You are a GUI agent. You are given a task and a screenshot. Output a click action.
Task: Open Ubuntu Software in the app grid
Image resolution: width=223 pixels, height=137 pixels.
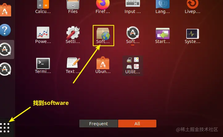(x=103, y=65)
